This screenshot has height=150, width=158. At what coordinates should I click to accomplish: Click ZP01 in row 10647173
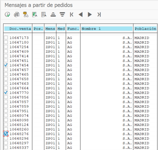point(50,38)
